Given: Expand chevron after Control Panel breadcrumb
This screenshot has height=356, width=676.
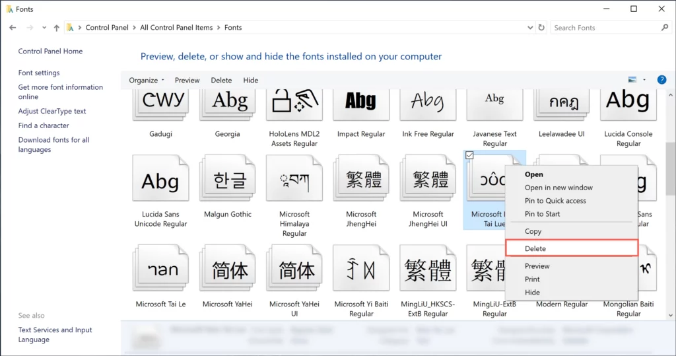Looking at the screenshot, I should click(x=134, y=28).
